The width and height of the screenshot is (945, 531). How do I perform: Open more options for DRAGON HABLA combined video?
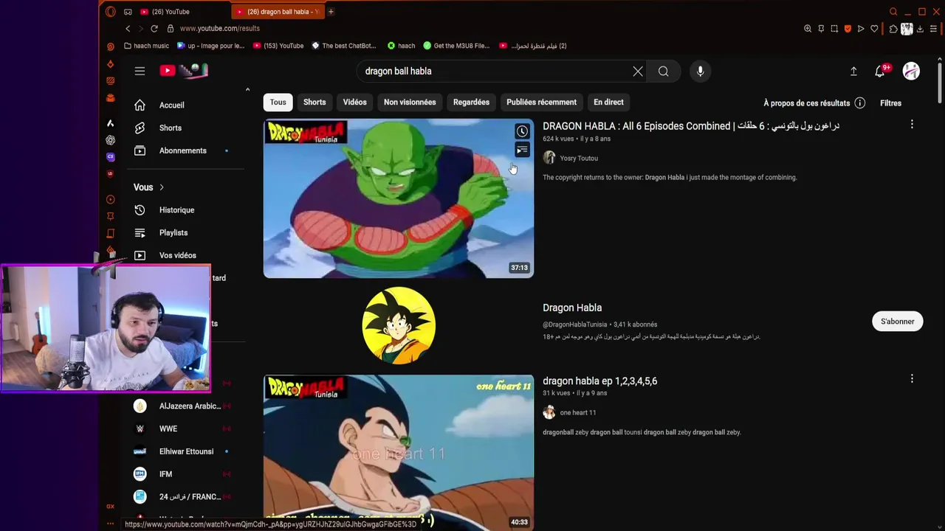coord(912,125)
